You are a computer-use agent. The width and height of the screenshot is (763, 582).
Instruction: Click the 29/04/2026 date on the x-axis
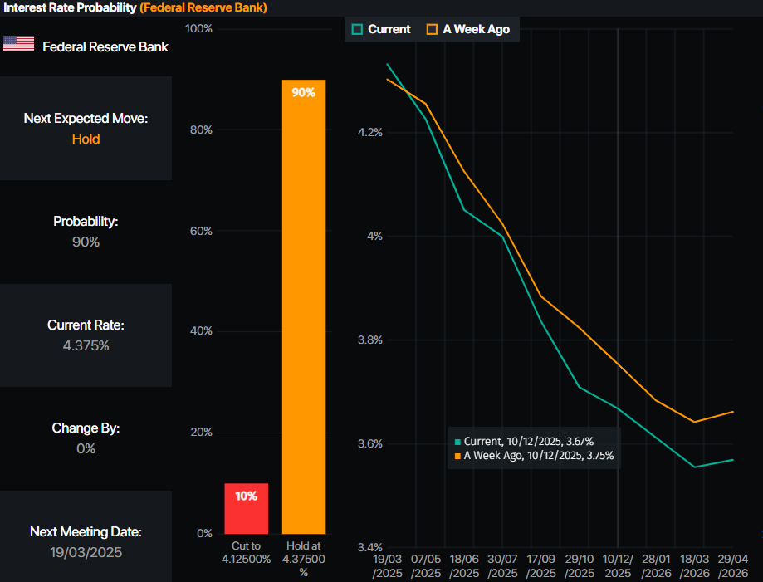733,567
